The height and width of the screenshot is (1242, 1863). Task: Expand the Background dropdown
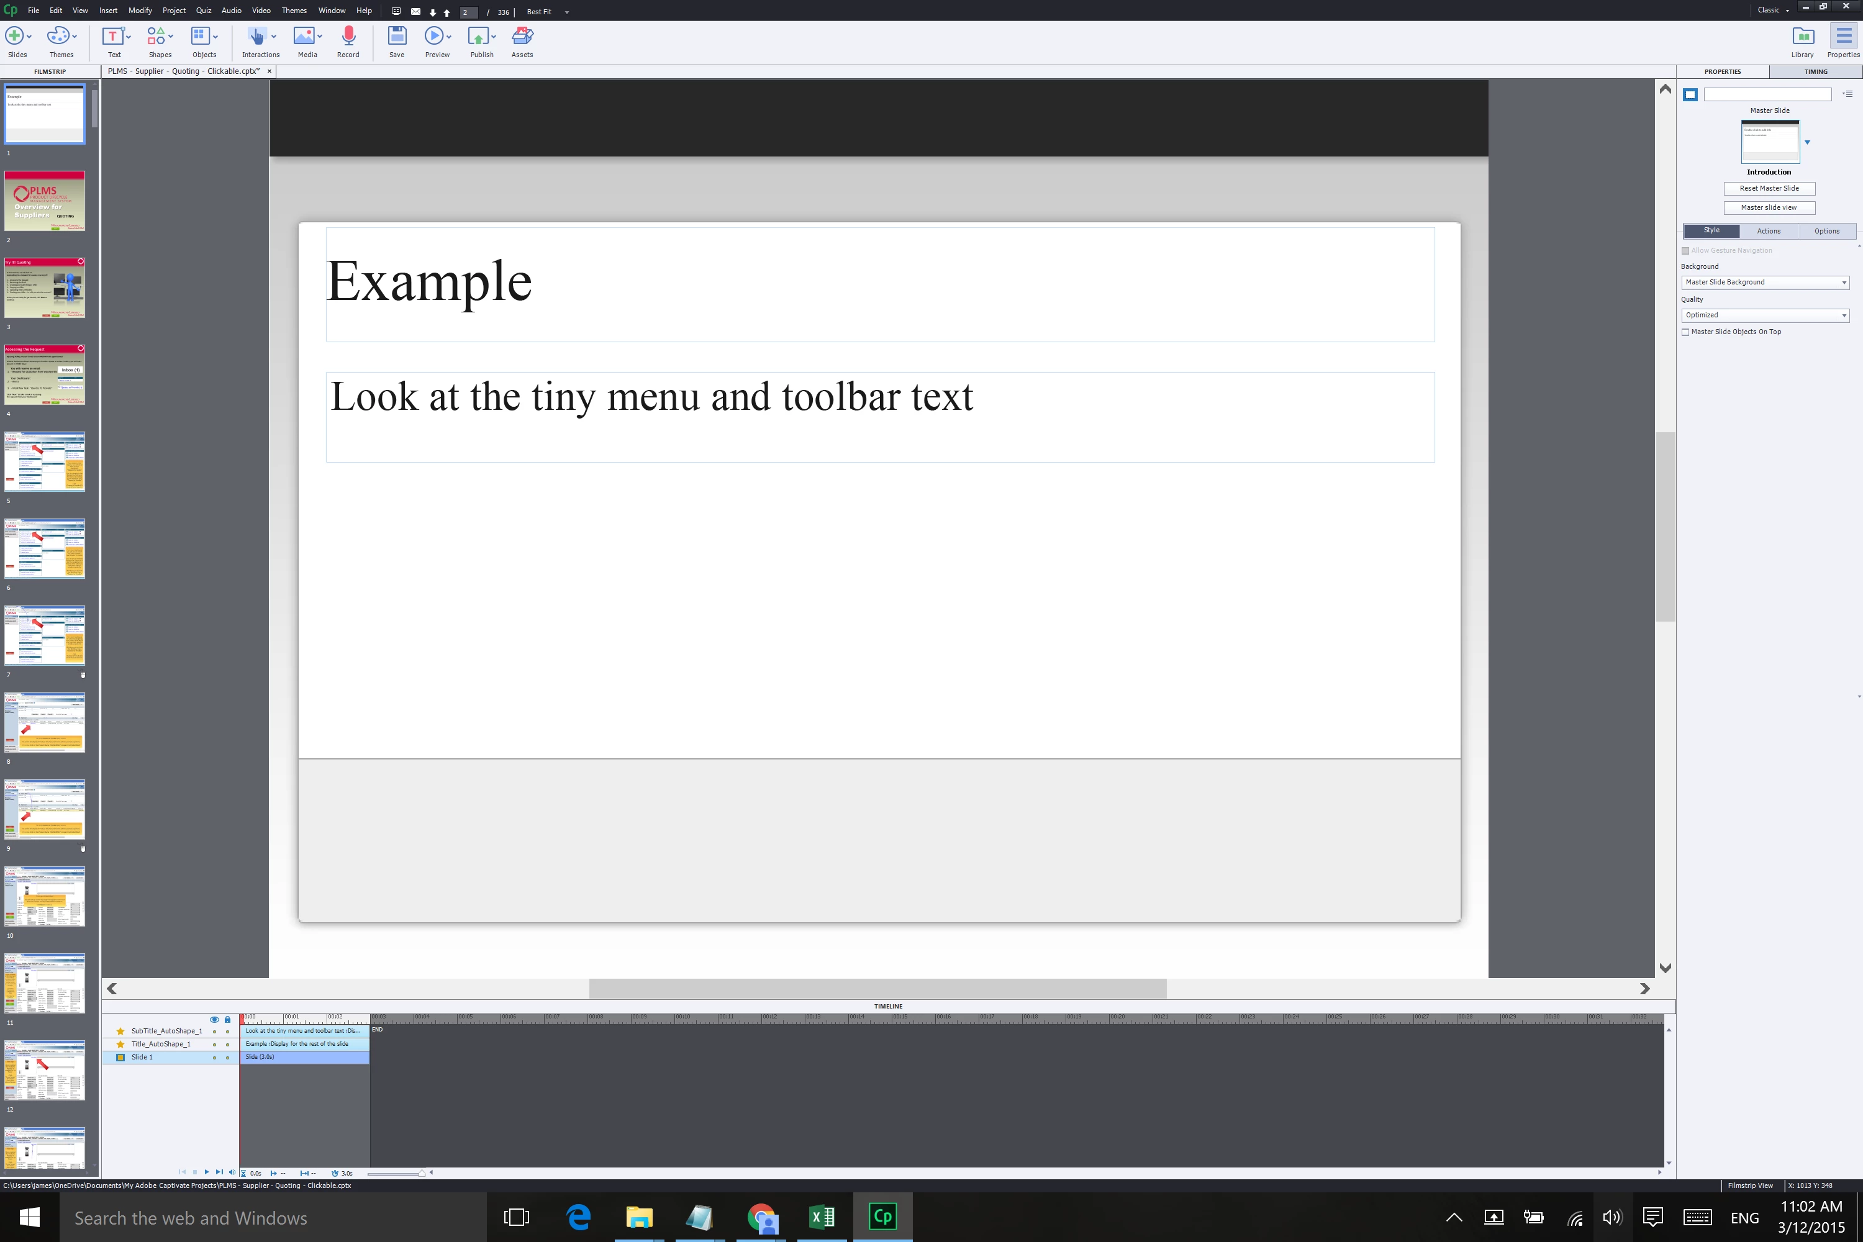1765,283
